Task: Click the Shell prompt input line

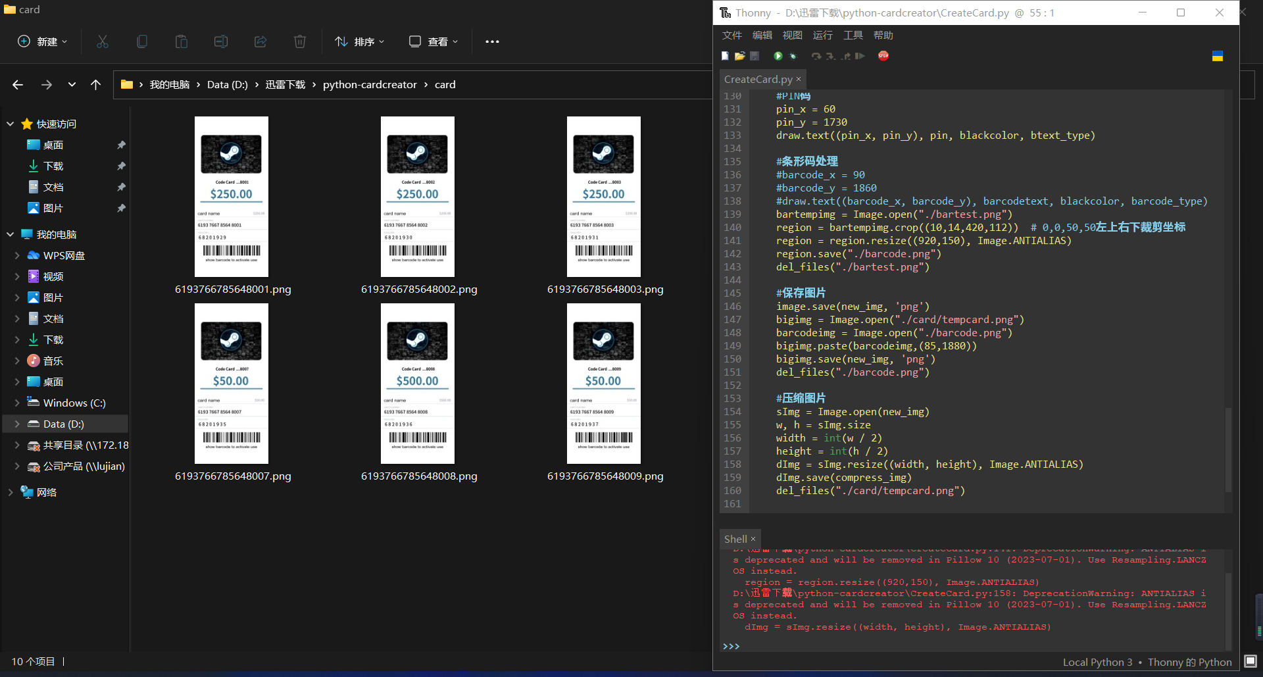Action: [x=972, y=646]
